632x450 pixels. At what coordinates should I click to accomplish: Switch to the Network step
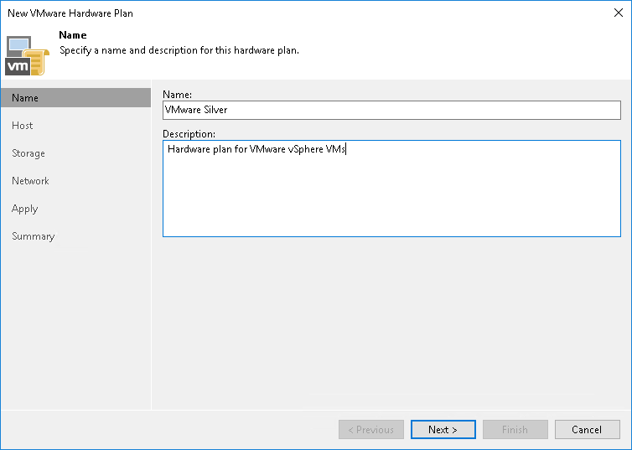pyautogui.click(x=30, y=181)
